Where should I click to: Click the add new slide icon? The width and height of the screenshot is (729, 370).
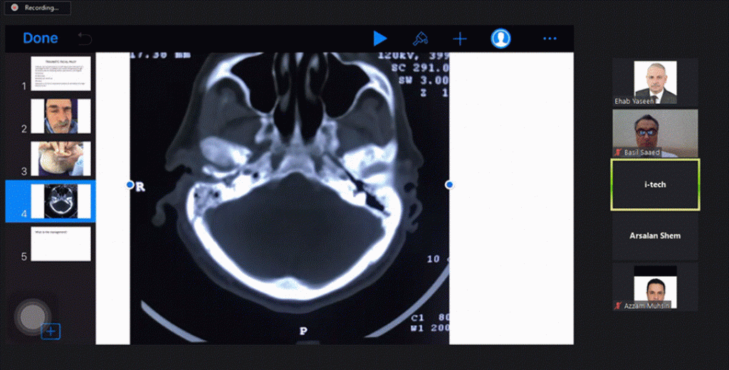click(51, 331)
